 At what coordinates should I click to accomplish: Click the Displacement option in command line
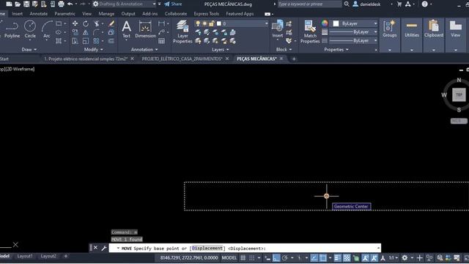pyautogui.click(x=207, y=248)
